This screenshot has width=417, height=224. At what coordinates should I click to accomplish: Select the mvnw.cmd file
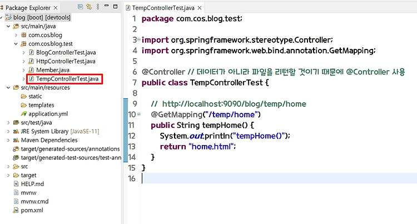click(34, 201)
